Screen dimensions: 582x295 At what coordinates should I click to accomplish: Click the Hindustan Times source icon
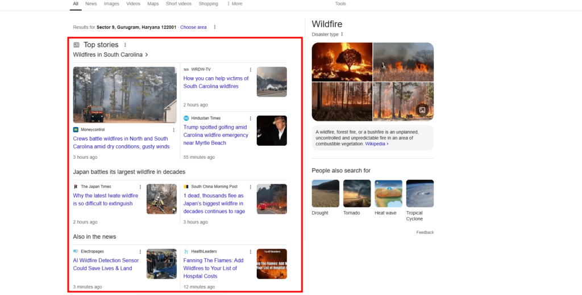click(186, 118)
